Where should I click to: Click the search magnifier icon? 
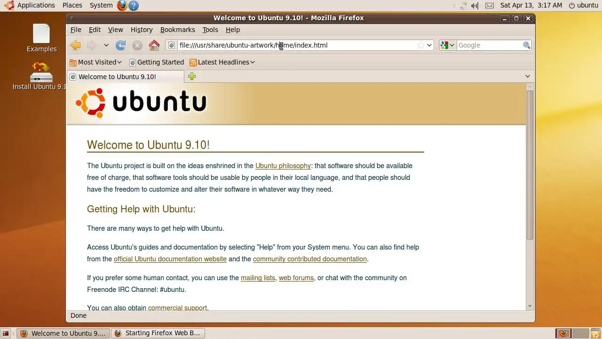[527, 45]
